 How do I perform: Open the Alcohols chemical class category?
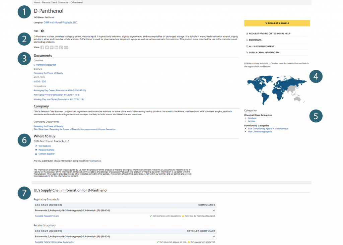coord(252,118)
